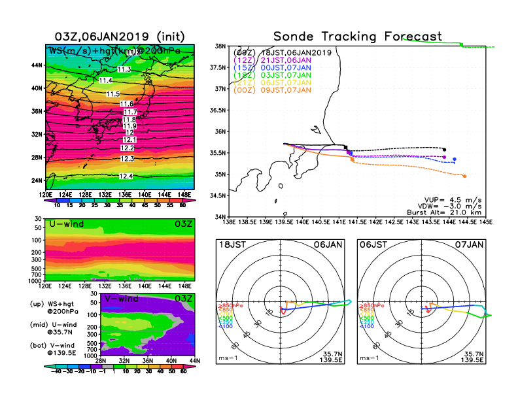Click "ms-1" on the 18JST hodograph
Screen dimensions: 518x400
click(x=228, y=358)
